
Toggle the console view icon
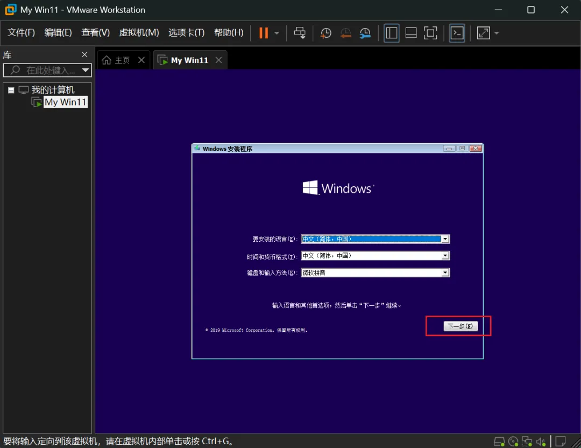tap(457, 33)
